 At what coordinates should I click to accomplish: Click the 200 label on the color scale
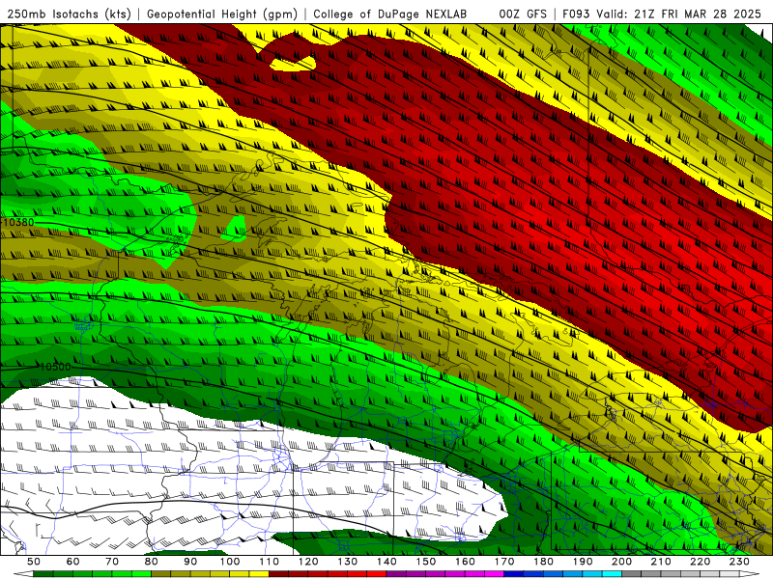tap(621, 562)
